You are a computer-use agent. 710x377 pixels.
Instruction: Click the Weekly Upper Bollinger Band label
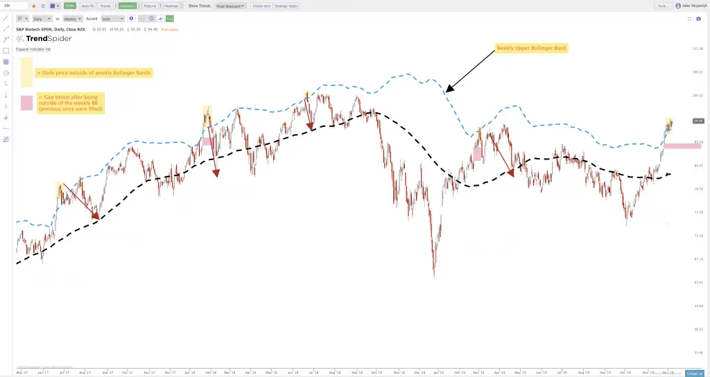pyautogui.click(x=531, y=48)
